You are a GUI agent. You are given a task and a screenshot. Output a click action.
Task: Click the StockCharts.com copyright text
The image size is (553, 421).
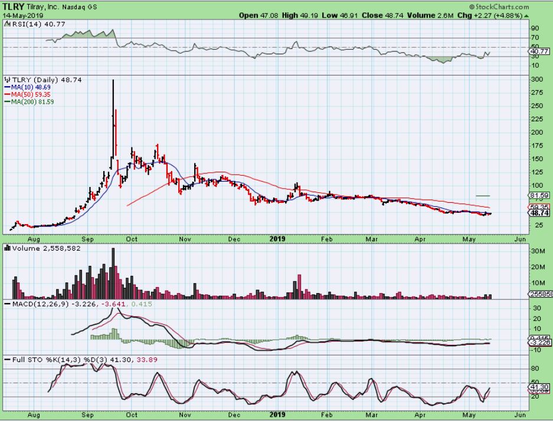coord(499,6)
